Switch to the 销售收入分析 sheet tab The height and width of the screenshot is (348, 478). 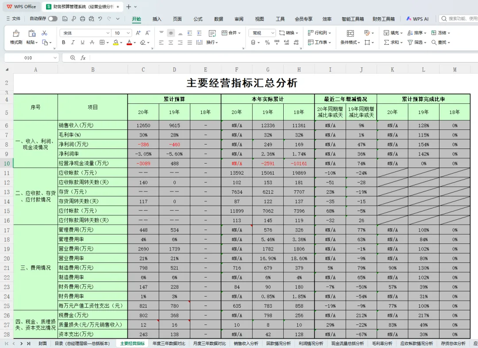[x=246, y=344]
